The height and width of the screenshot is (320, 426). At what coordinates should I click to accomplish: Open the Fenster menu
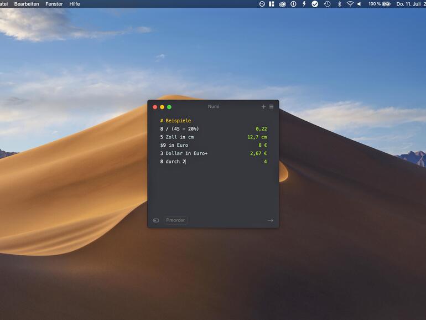tap(54, 4)
